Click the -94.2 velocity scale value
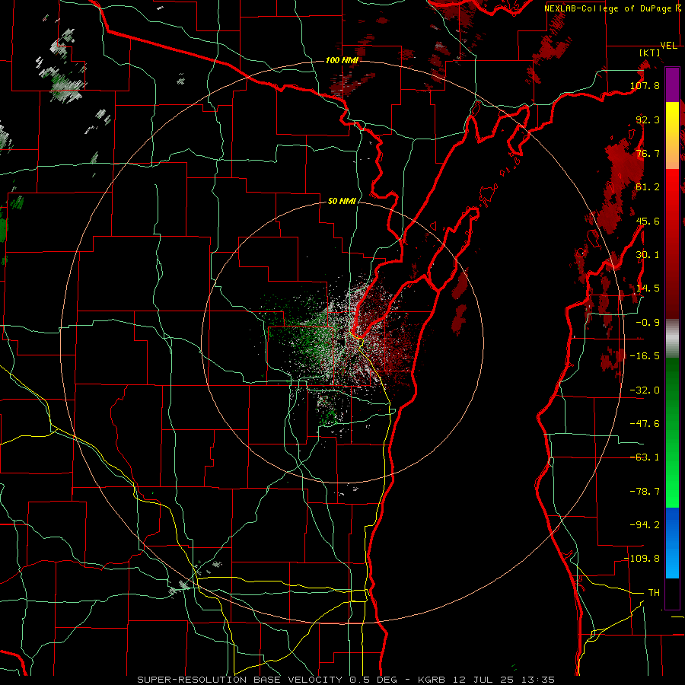This screenshot has width=685, height=685. click(645, 524)
